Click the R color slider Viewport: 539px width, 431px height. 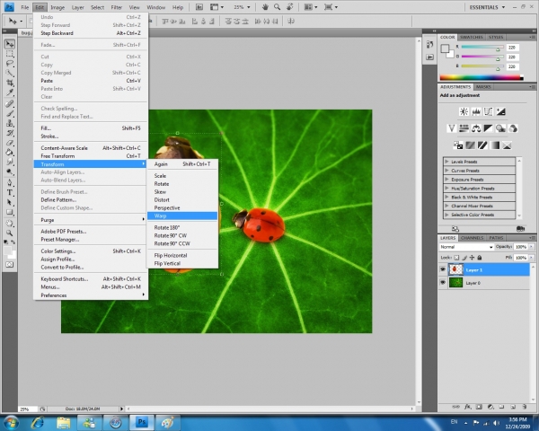[482, 47]
